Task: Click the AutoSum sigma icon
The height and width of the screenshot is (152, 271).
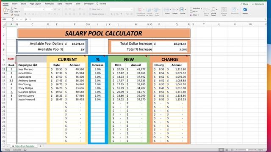Action: (191, 8)
